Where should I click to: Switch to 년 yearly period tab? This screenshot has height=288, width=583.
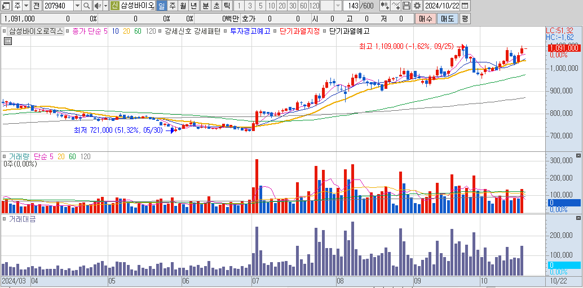pyautogui.click(x=193, y=6)
